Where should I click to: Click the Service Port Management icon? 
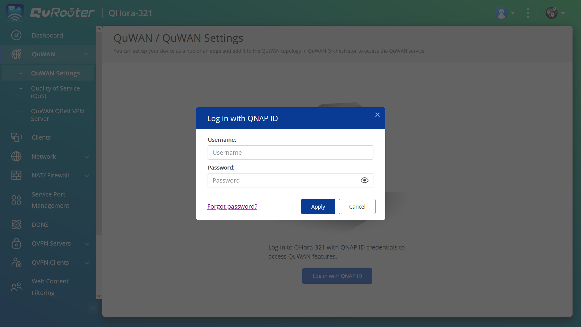pyautogui.click(x=16, y=200)
